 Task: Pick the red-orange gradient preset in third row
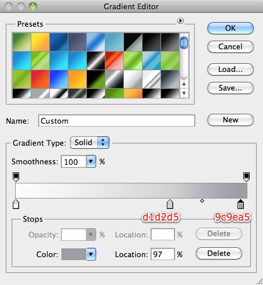pyautogui.click(x=41, y=80)
